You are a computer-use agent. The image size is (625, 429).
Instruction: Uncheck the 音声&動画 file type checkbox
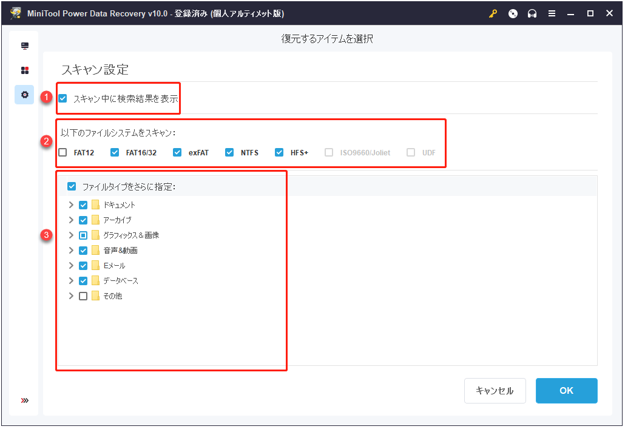pos(83,251)
